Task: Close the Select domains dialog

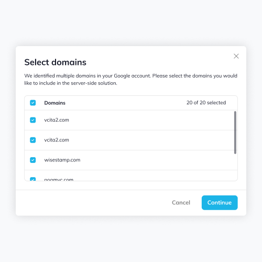Action: [x=236, y=56]
